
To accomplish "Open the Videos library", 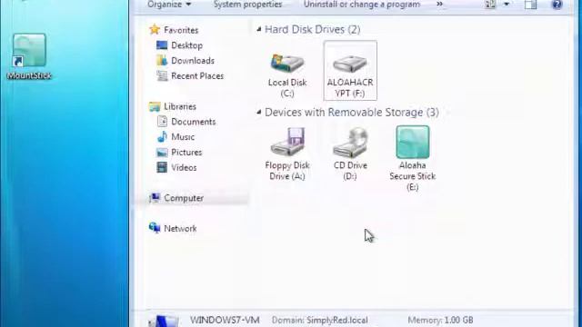I will [x=184, y=167].
